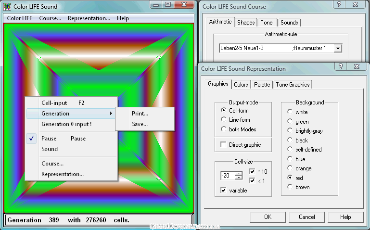Switch to the Arithmetic tab
This screenshot has width=370, height=230.
point(220,22)
